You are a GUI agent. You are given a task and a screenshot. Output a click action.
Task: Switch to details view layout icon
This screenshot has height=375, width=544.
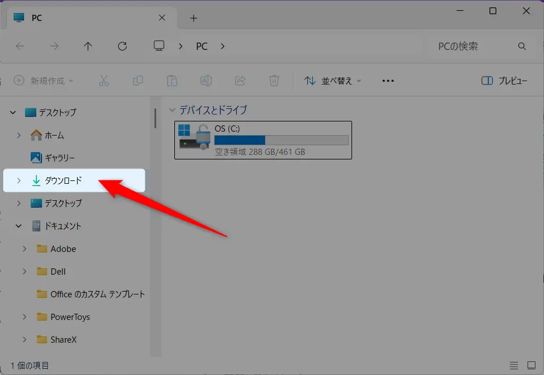tap(514, 365)
